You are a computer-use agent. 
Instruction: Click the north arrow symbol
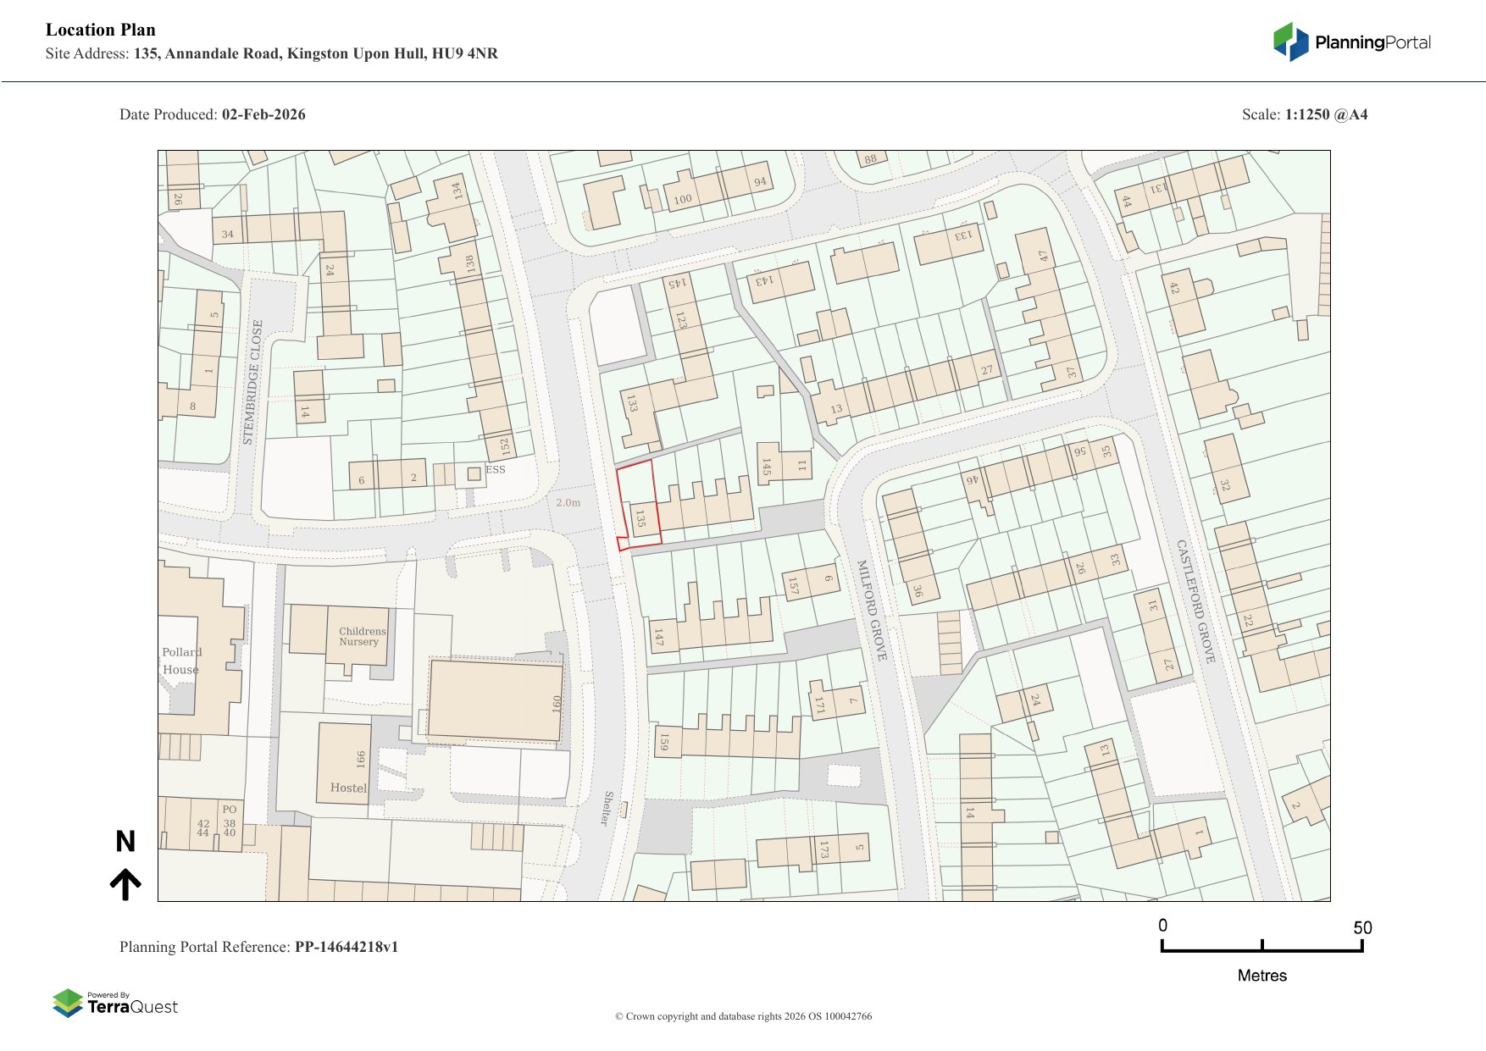[125, 884]
